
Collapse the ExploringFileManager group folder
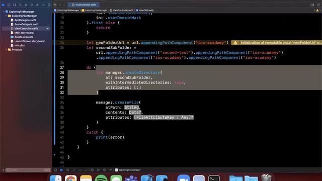click(6, 16)
